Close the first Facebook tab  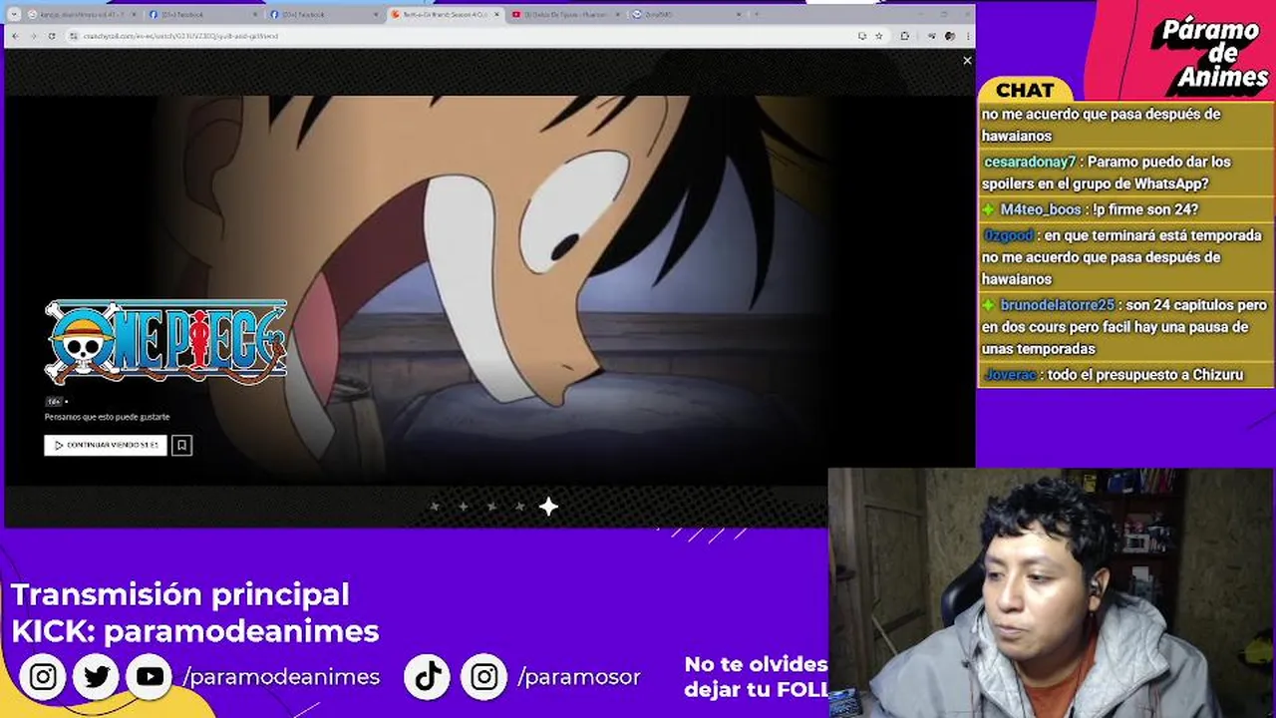click(x=255, y=15)
